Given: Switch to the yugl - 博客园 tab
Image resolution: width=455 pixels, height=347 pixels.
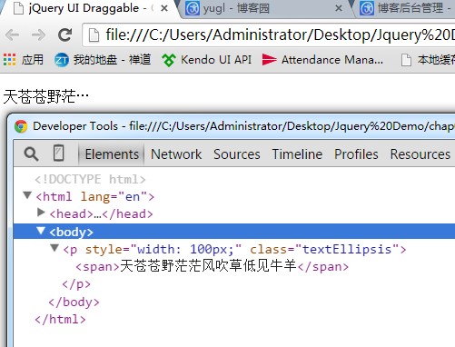Looking at the screenshot, I should pyautogui.click(x=263, y=8).
